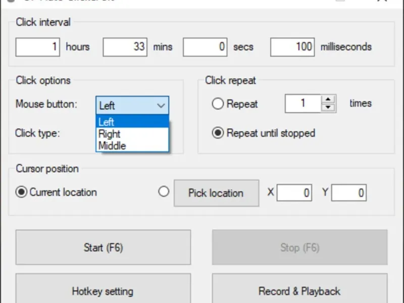The width and height of the screenshot is (404, 303).
Task: Focus the milliseconds input field
Action: pos(292,47)
